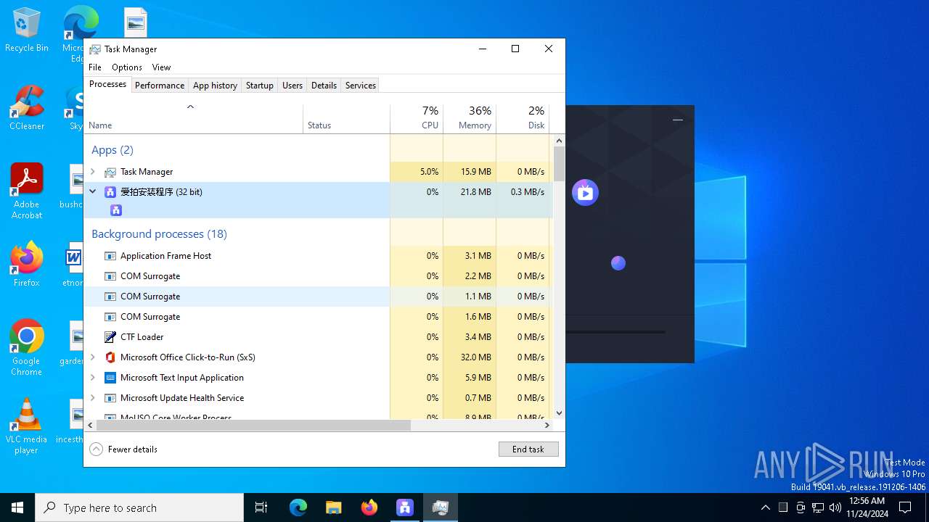Open CCleaner desktop shortcut

tap(27, 109)
